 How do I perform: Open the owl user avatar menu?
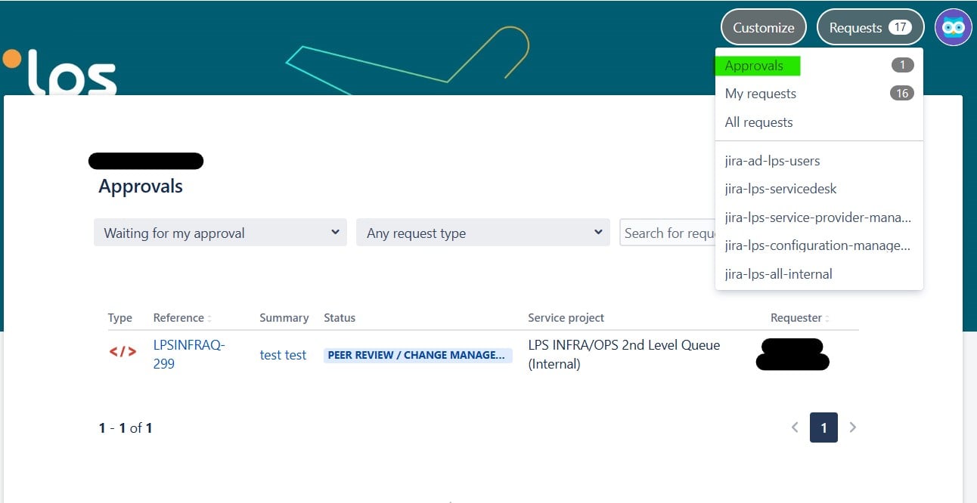click(953, 28)
